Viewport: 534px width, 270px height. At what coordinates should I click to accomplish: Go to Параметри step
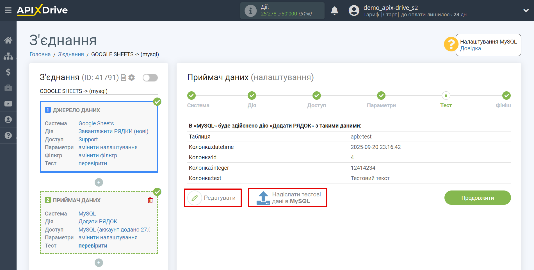click(x=381, y=96)
